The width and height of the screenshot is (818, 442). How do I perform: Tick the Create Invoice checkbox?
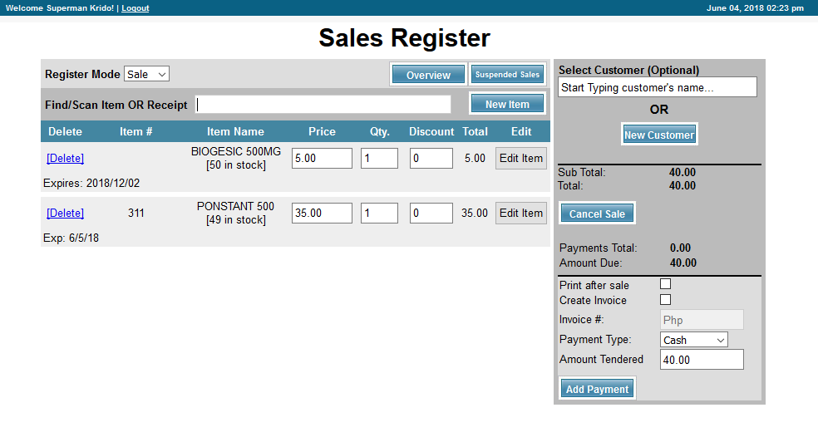[x=665, y=300]
